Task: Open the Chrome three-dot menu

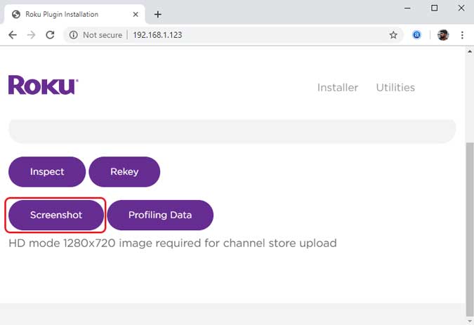Action: [x=462, y=35]
